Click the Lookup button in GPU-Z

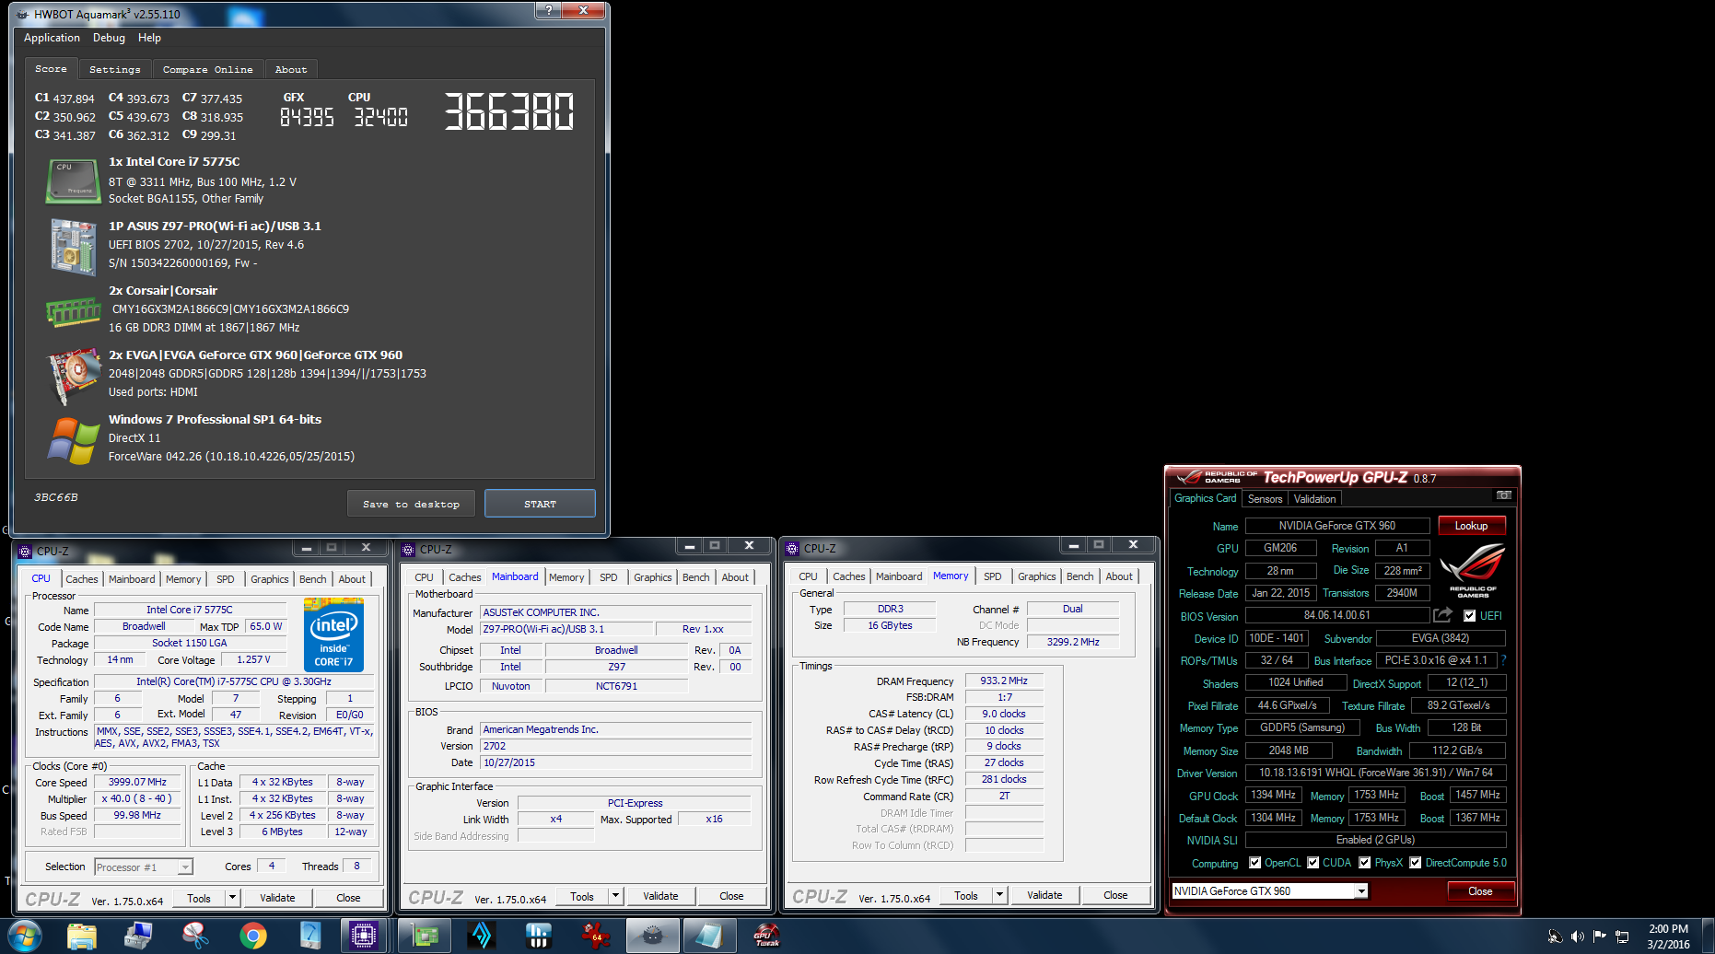click(1471, 526)
